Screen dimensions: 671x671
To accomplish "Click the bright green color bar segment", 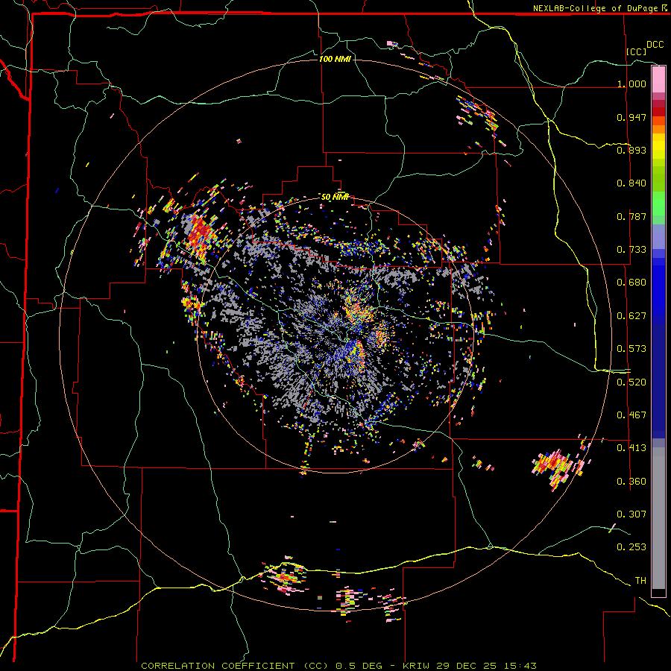I will (658, 204).
